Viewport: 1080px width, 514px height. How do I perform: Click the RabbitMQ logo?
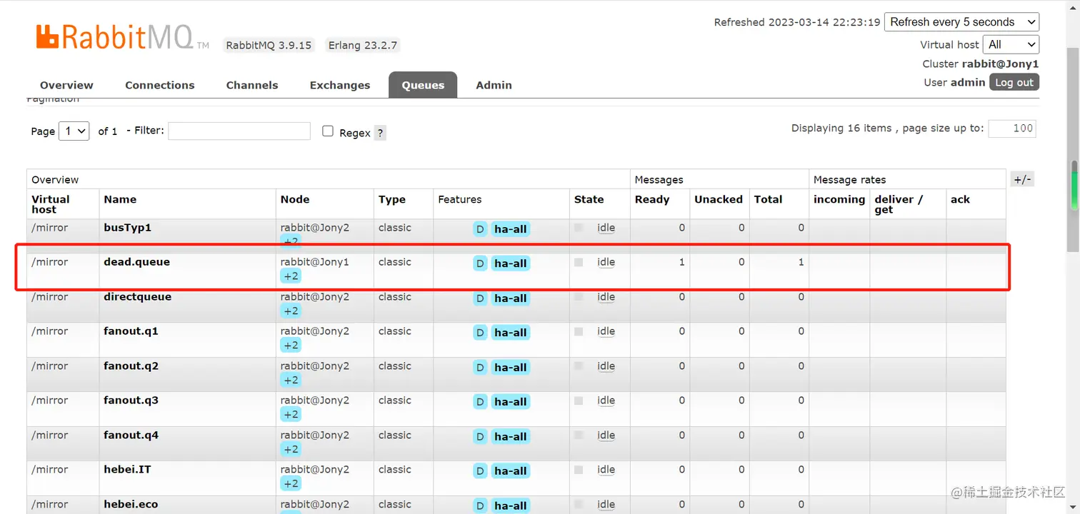pos(122,37)
